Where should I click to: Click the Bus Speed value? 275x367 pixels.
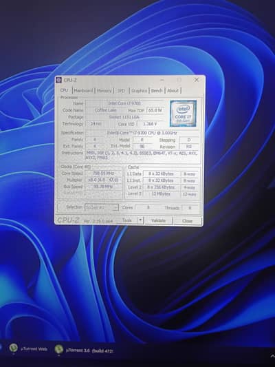click(103, 187)
